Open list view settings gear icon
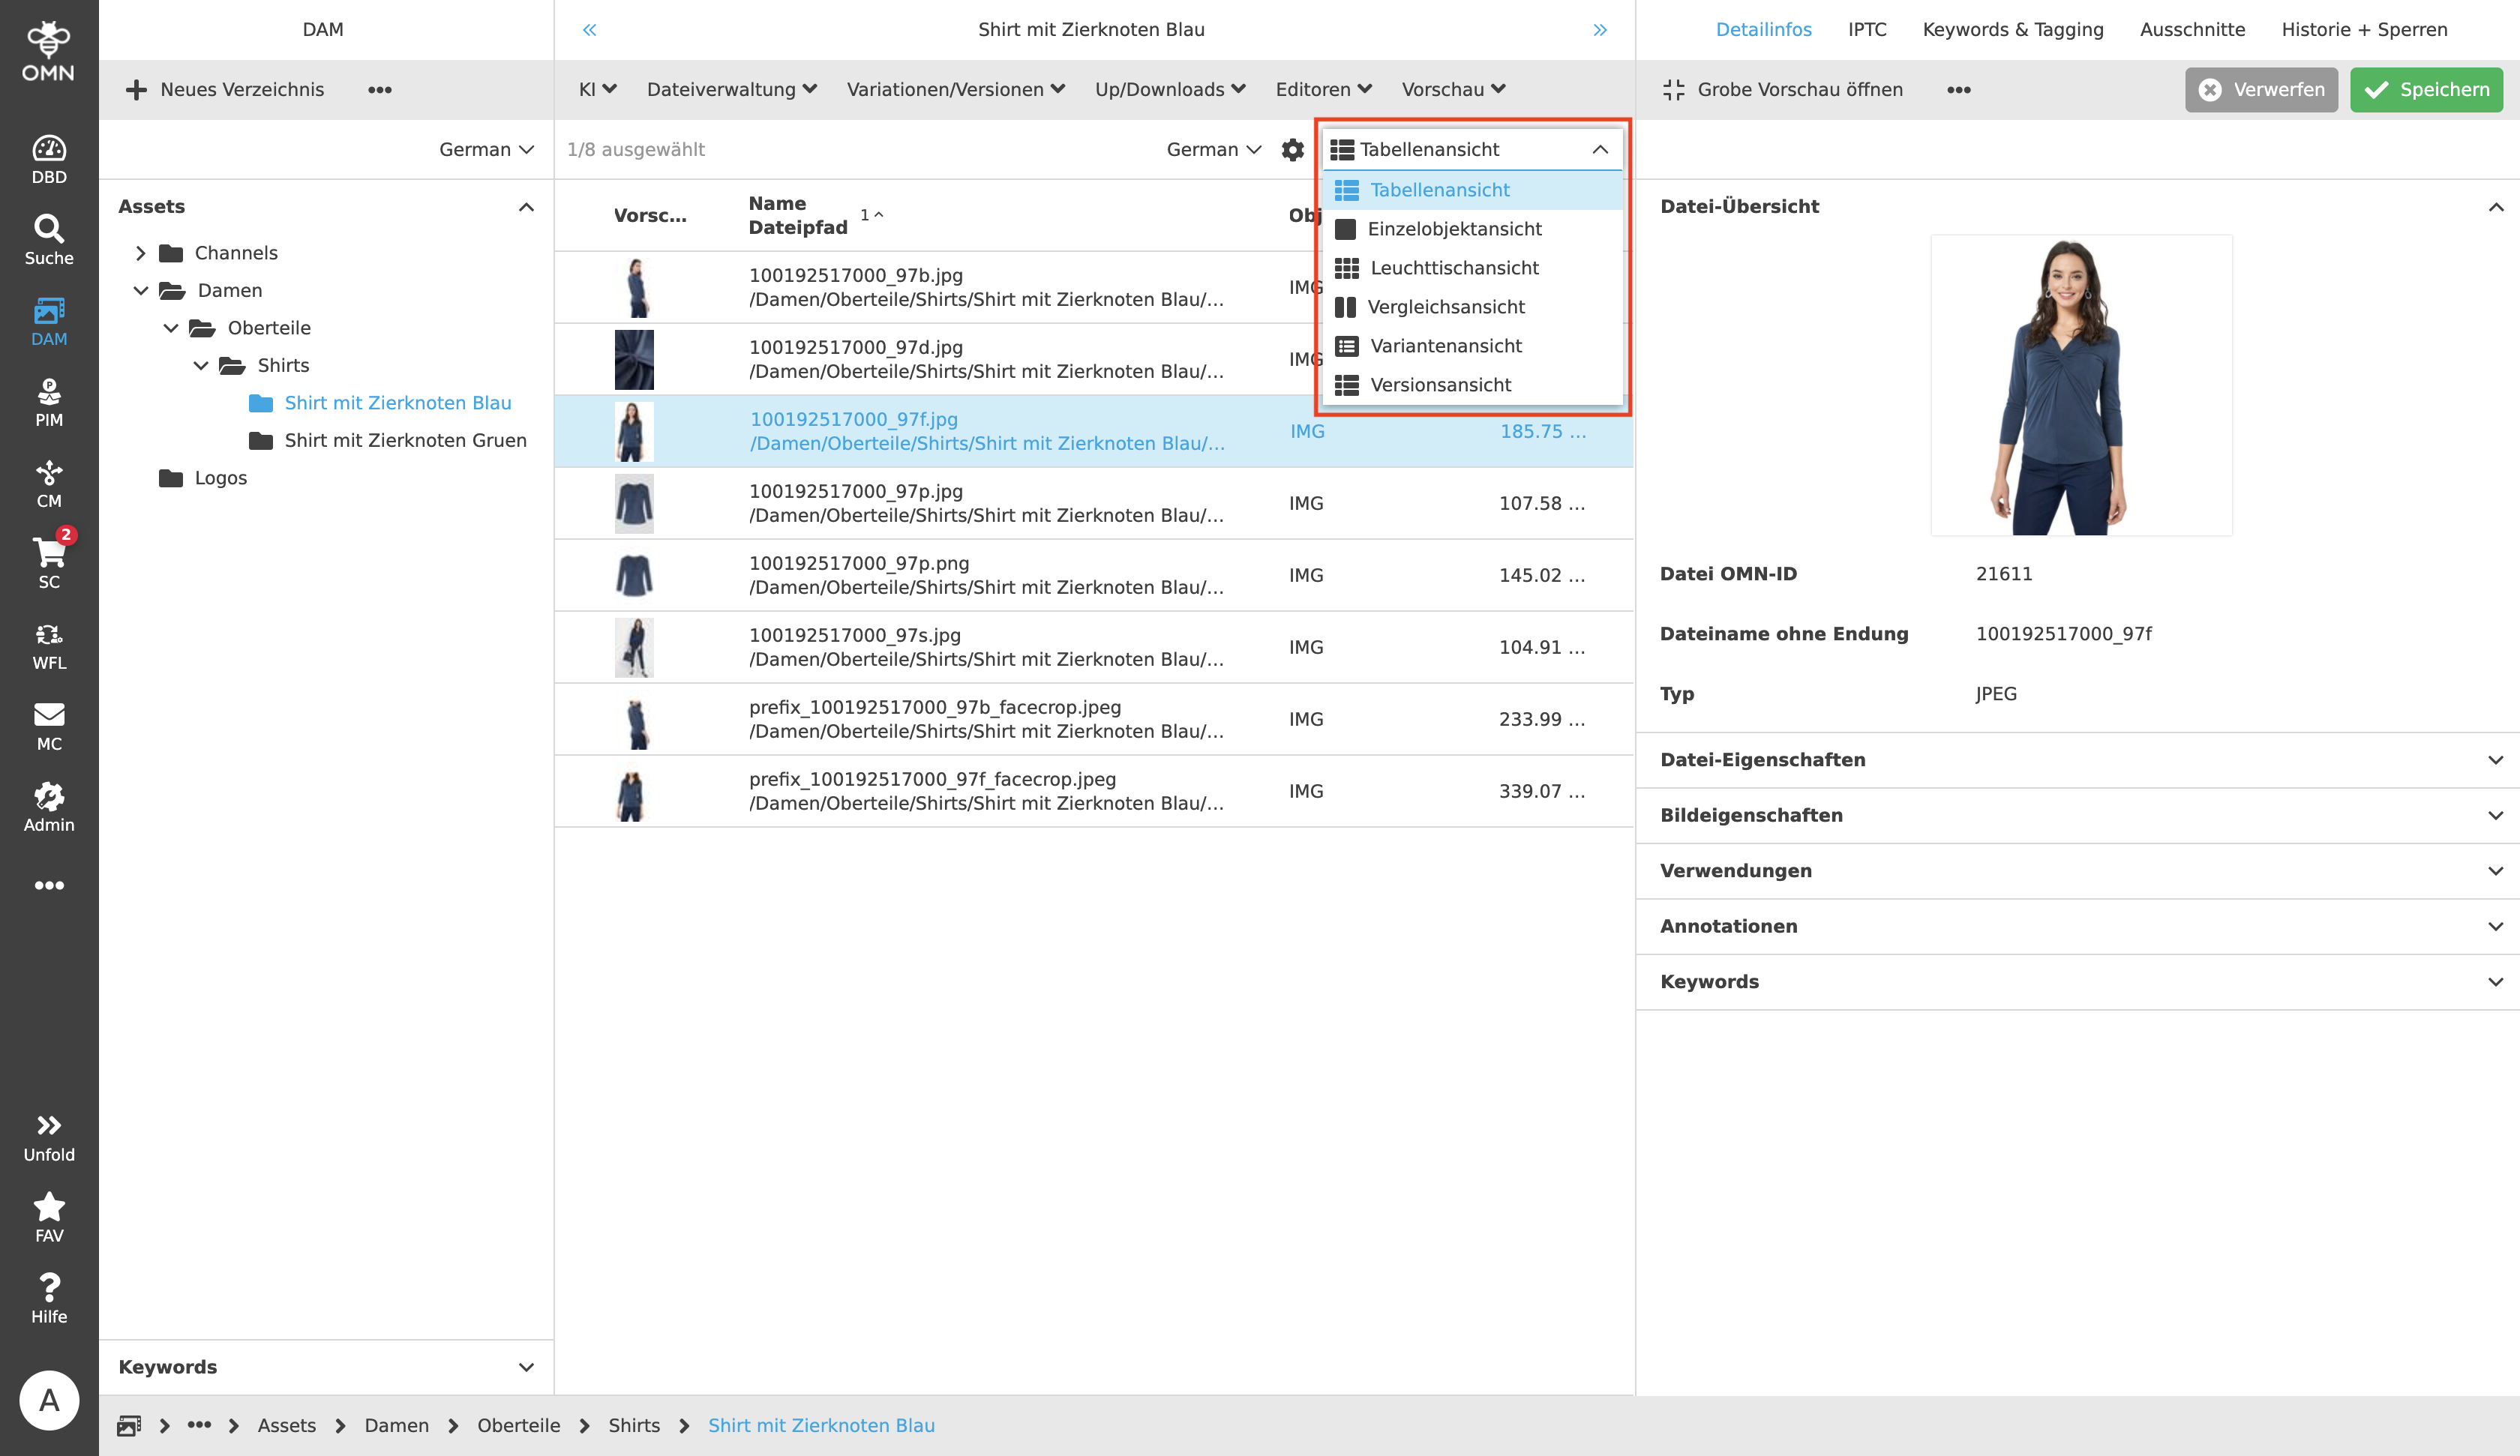 (x=1292, y=149)
